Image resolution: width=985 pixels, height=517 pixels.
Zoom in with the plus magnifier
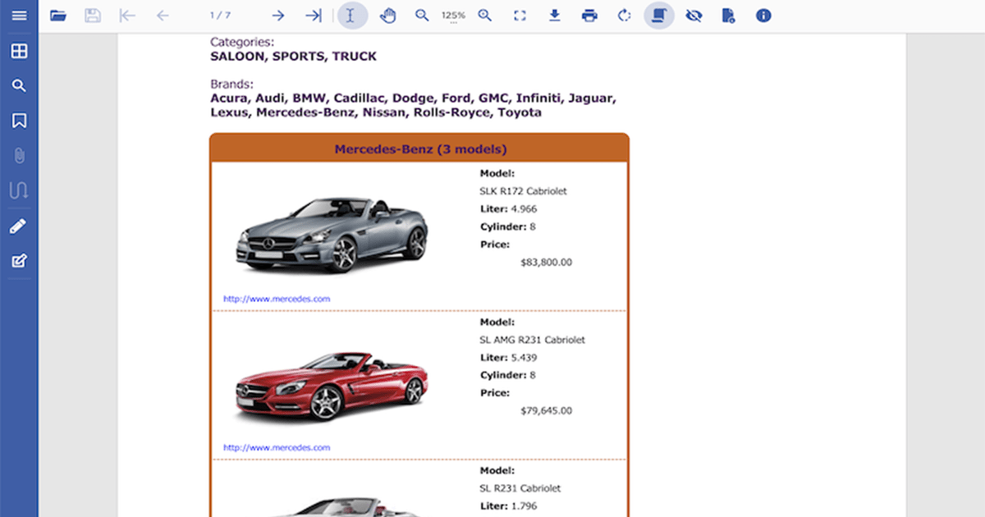pos(485,16)
